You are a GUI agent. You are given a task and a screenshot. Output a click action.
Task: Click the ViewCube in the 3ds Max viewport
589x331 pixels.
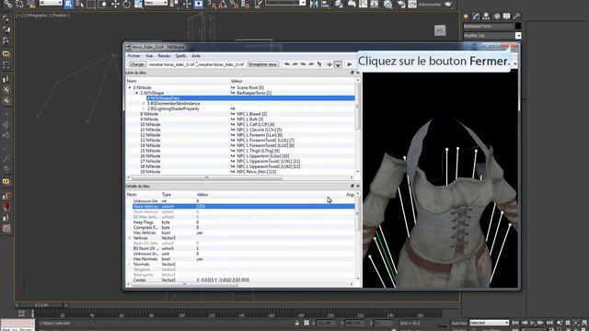click(440, 30)
